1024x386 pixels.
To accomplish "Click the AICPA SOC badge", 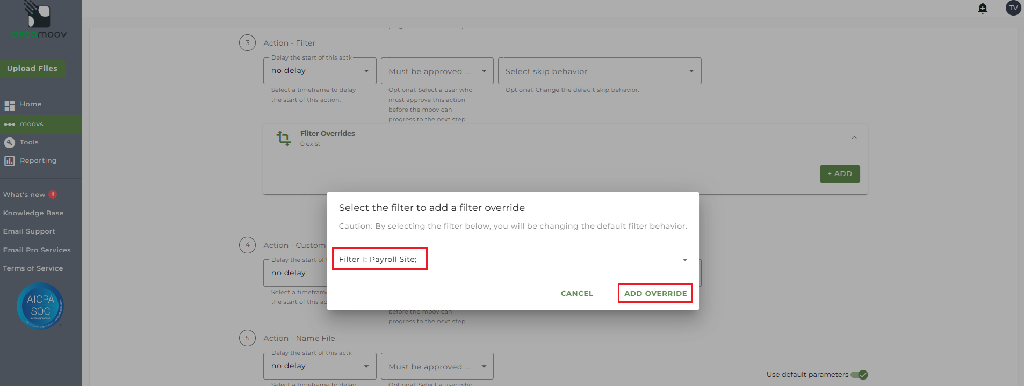I will pyautogui.click(x=40, y=306).
